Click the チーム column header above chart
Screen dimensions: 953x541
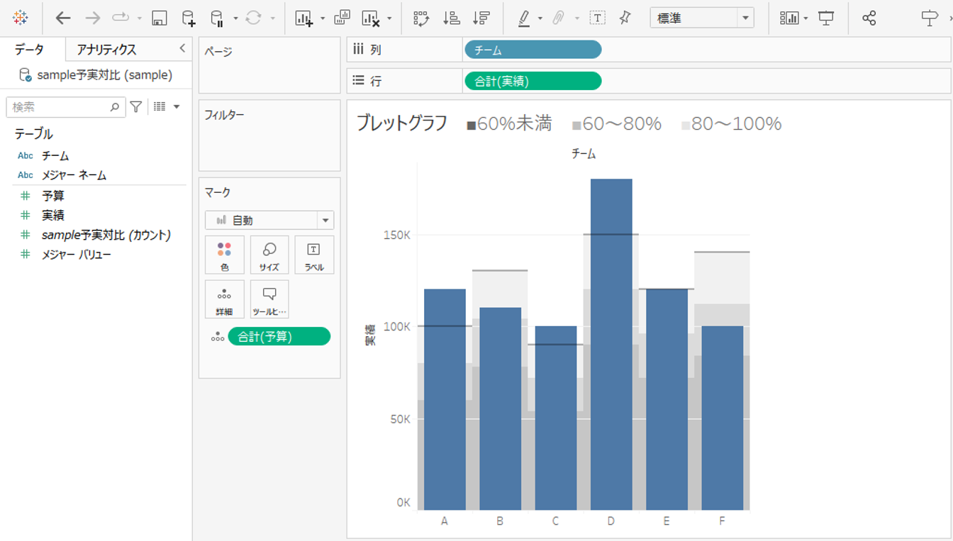[x=584, y=153]
